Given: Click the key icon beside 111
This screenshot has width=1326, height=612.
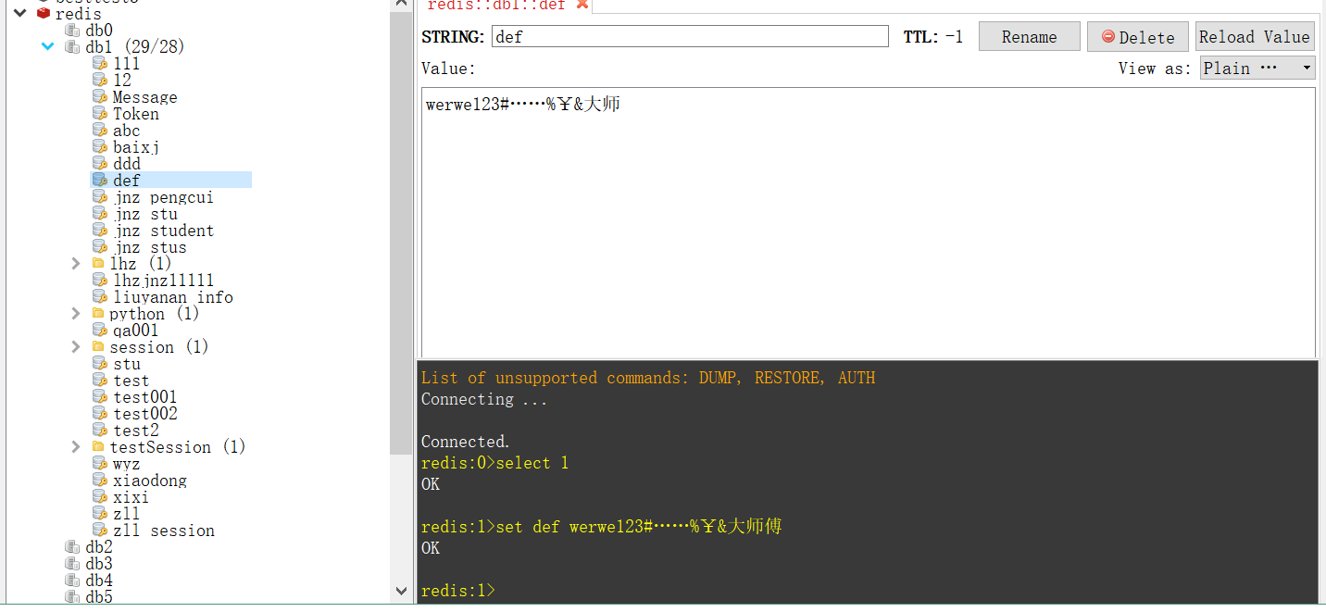Looking at the screenshot, I should pyautogui.click(x=100, y=64).
